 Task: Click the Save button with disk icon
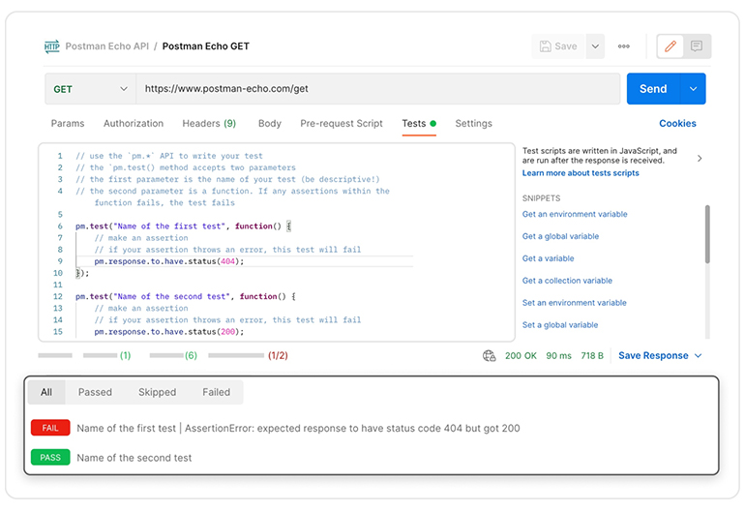[558, 46]
